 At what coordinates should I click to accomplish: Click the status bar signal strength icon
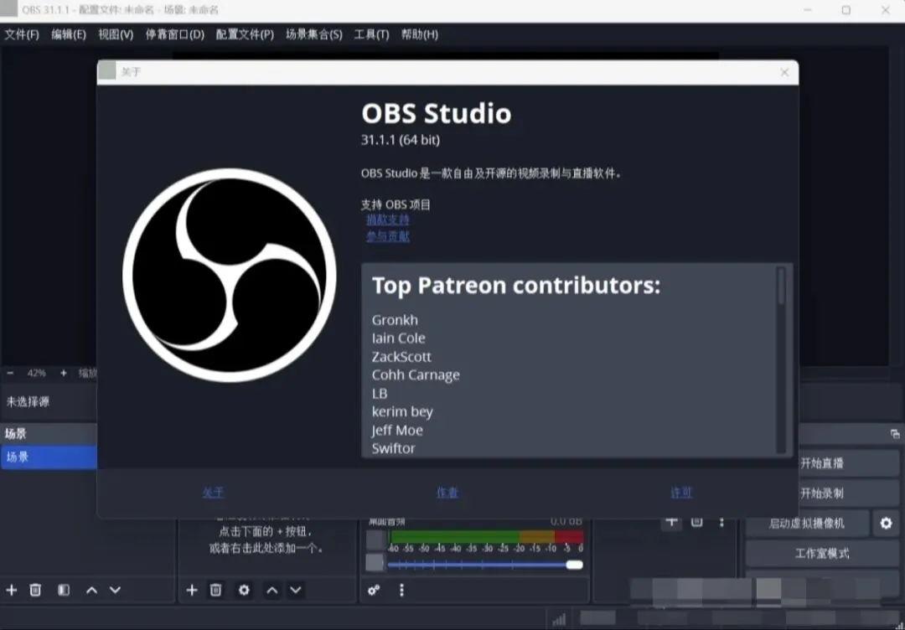559,620
